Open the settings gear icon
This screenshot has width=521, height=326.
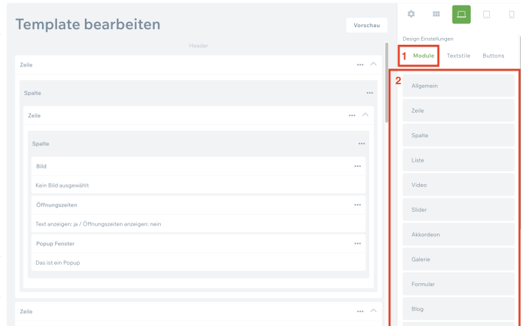[411, 14]
